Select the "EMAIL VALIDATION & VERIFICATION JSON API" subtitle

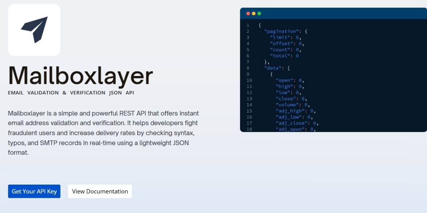71,93
